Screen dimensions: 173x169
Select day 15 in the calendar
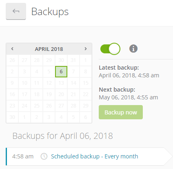tap(86, 83)
